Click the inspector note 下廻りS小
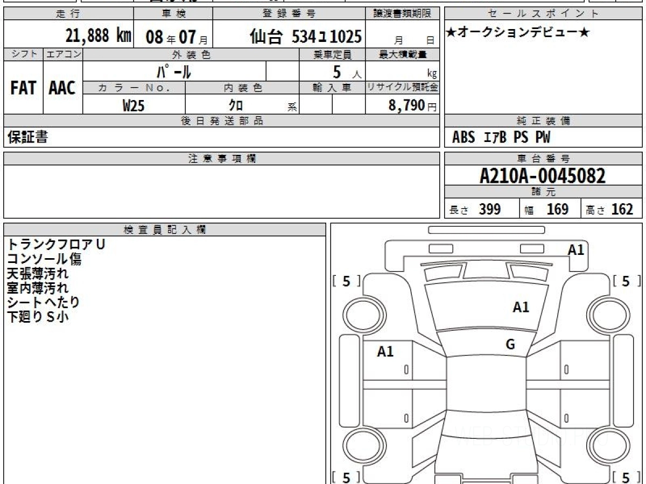Viewport: 646px width, 484px height. click(x=38, y=317)
